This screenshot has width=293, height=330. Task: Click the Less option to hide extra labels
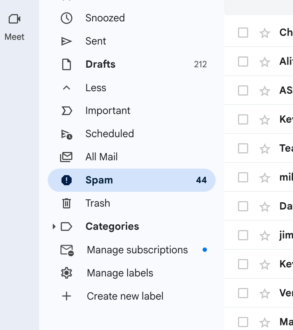[x=95, y=87]
